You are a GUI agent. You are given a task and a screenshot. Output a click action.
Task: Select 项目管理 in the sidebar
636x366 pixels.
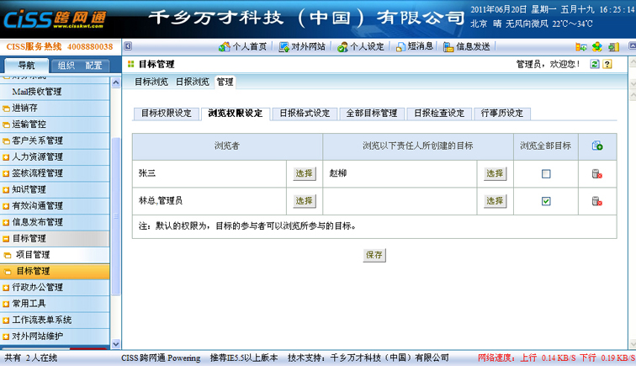tap(32, 255)
